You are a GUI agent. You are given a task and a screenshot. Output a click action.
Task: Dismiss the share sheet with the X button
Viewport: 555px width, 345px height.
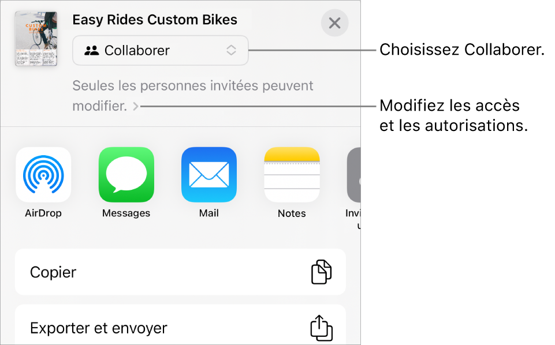(334, 23)
